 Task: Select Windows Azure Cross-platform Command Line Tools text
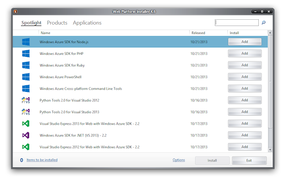pos(81,89)
